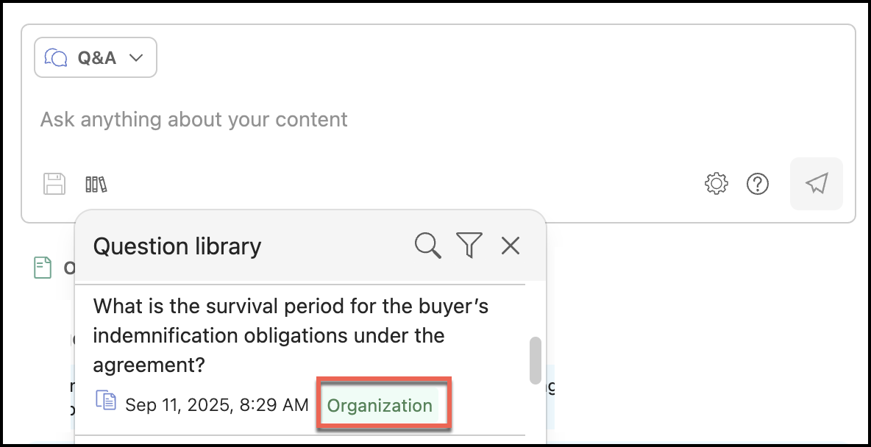Click the document icon beside Sep 11 timestamp
871x447 pixels.
106,401
